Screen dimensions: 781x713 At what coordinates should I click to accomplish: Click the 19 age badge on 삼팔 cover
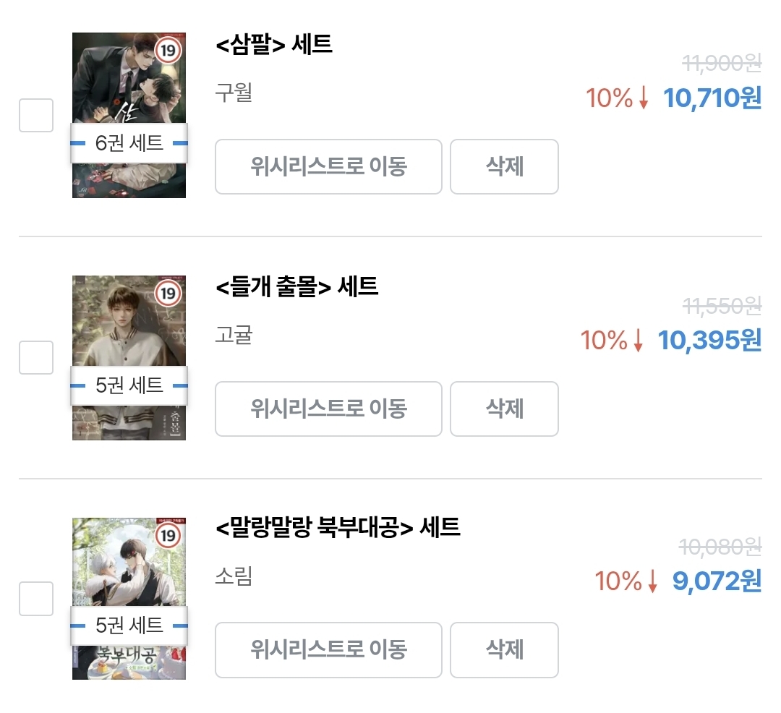coord(168,51)
